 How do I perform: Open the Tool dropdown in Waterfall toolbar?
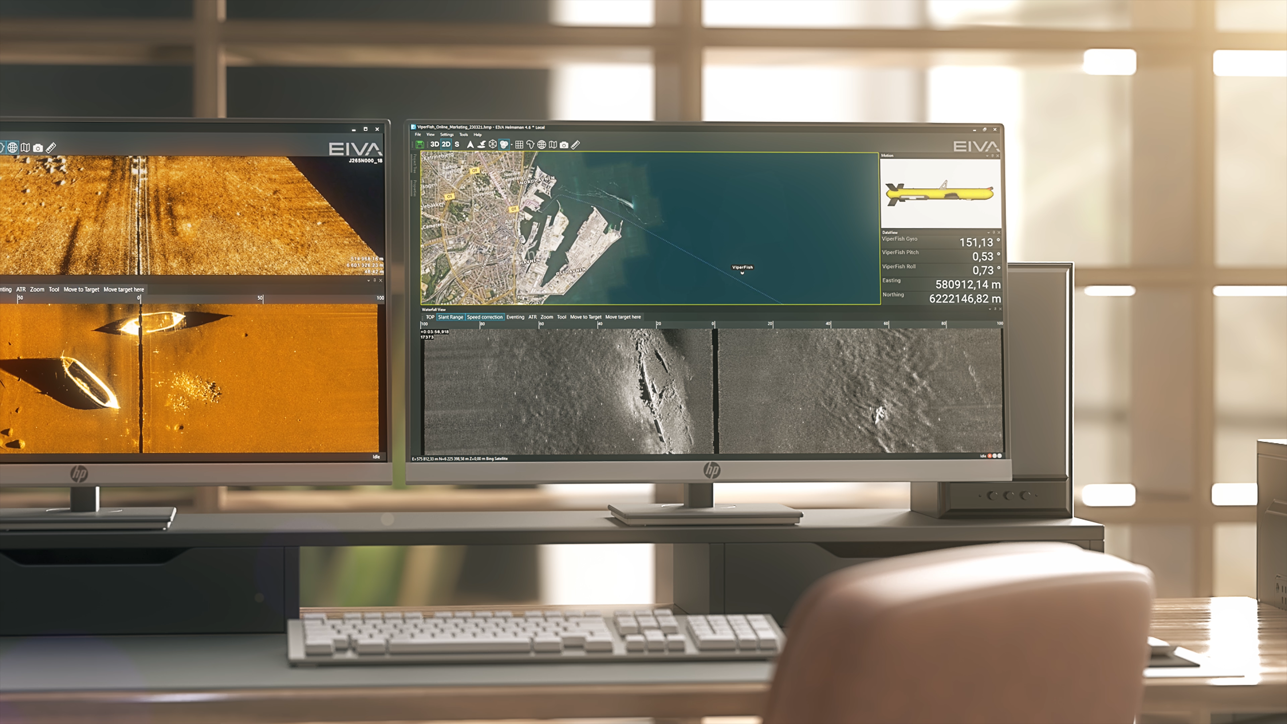click(x=562, y=317)
